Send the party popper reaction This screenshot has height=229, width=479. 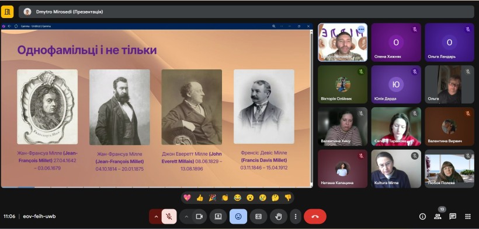tap(212, 198)
